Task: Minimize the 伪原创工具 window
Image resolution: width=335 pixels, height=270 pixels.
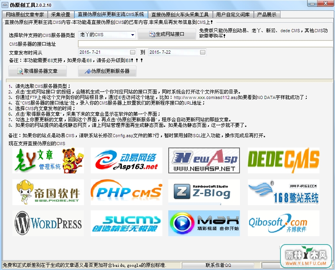Action: coord(312,4)
